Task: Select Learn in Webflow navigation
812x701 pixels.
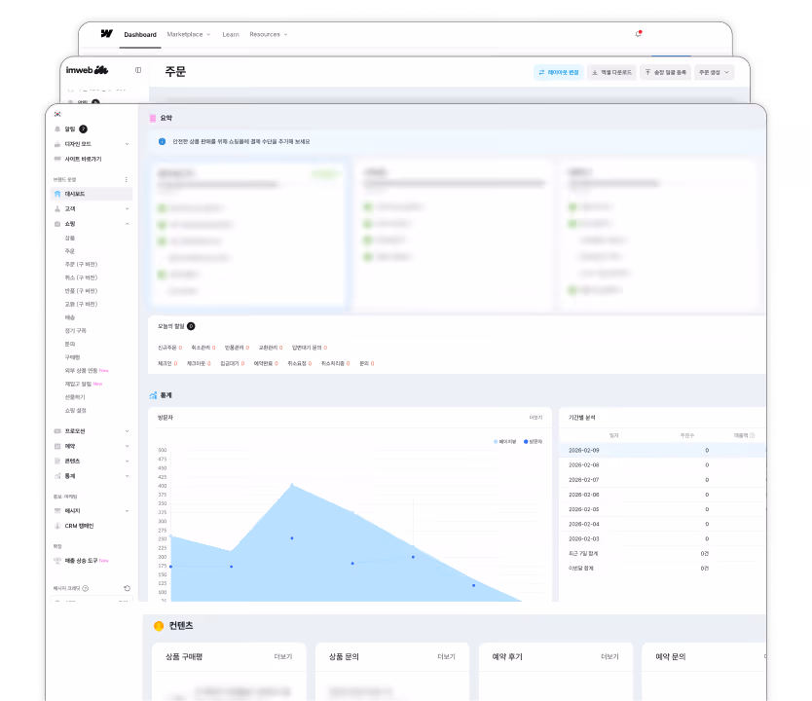Action: pos(231,34)
